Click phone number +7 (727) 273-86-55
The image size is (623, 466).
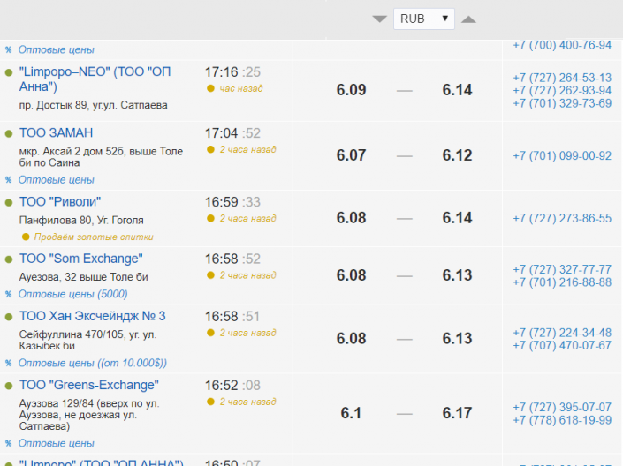coord(561,218)
